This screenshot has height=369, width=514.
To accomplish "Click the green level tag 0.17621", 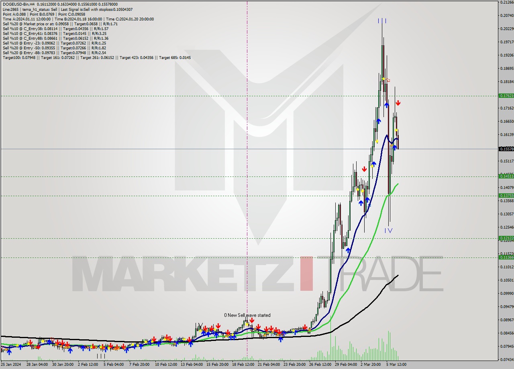I will point(506,96).
